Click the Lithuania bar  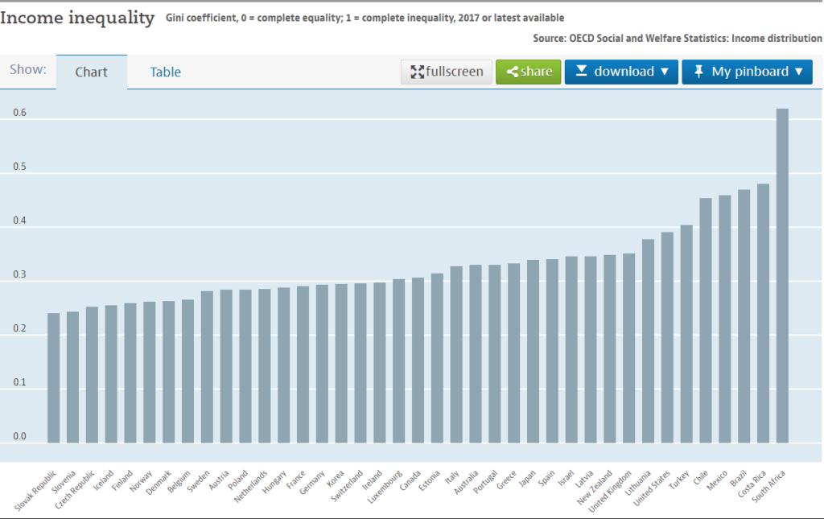coord(648,341)
